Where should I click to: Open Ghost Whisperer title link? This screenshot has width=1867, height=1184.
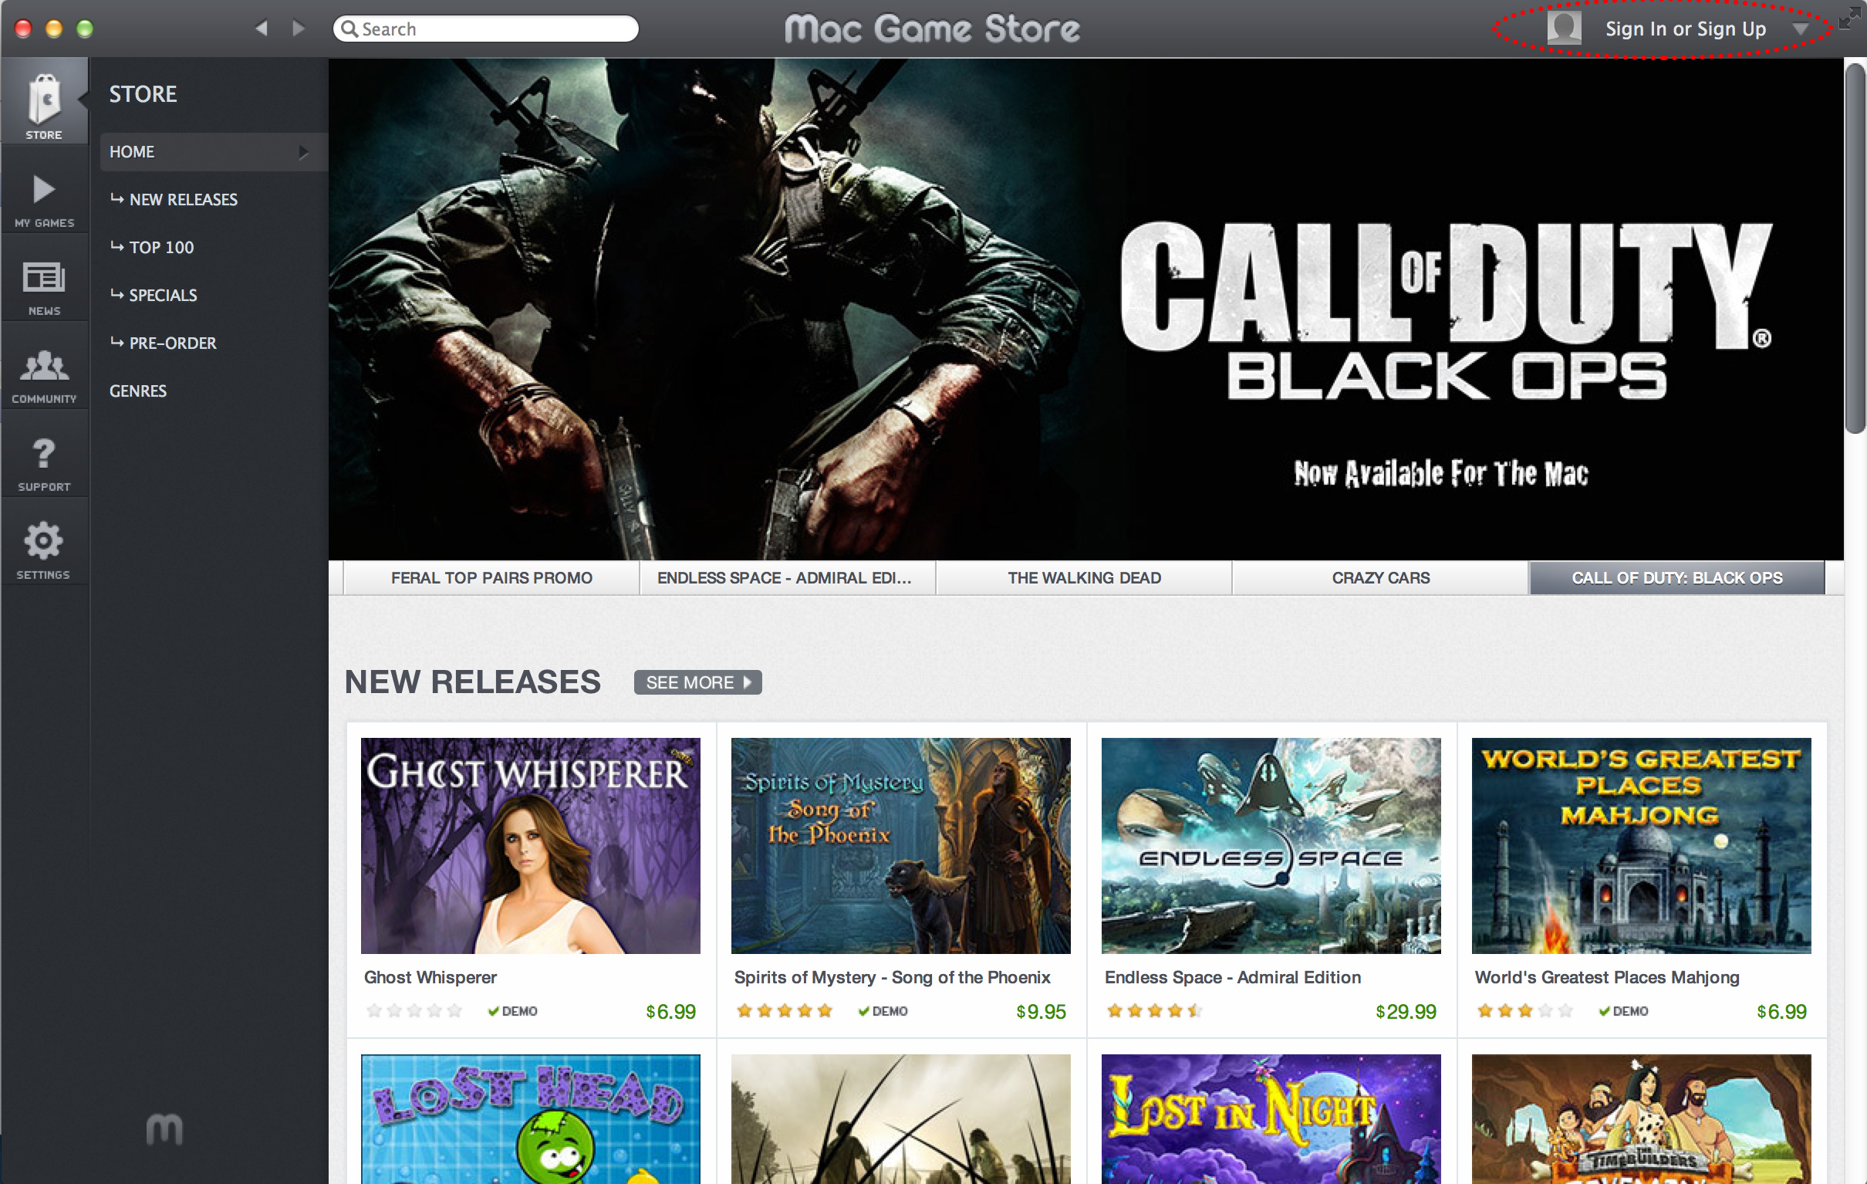430,978
